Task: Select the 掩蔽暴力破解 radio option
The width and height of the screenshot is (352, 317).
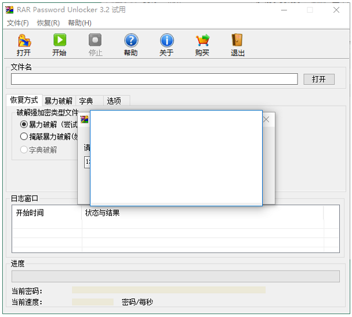Action: pyautogui.click(x=24, y=136)
